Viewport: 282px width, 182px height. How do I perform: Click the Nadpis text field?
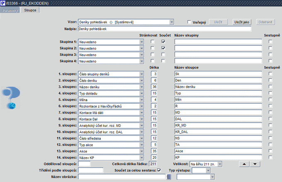[x=165, y=29]
